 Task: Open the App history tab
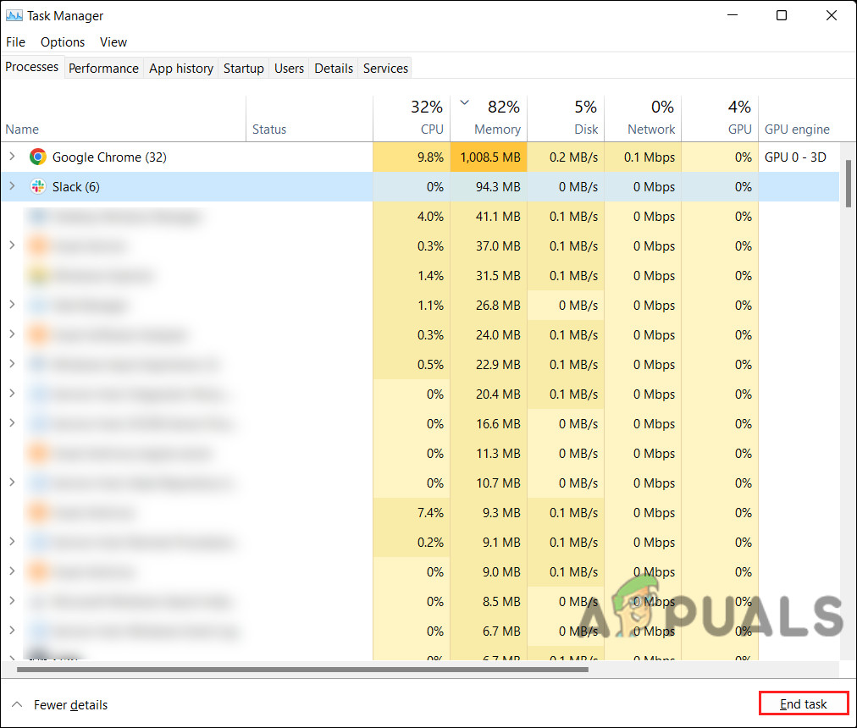click(x=180, y=68)
